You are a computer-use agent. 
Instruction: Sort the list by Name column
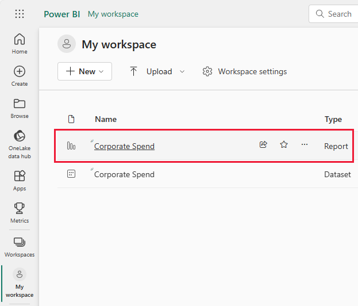[x=106, y=119]
